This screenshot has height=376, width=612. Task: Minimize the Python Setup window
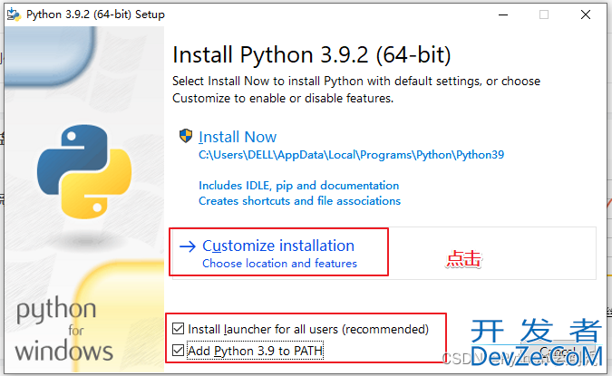[503, 14]
